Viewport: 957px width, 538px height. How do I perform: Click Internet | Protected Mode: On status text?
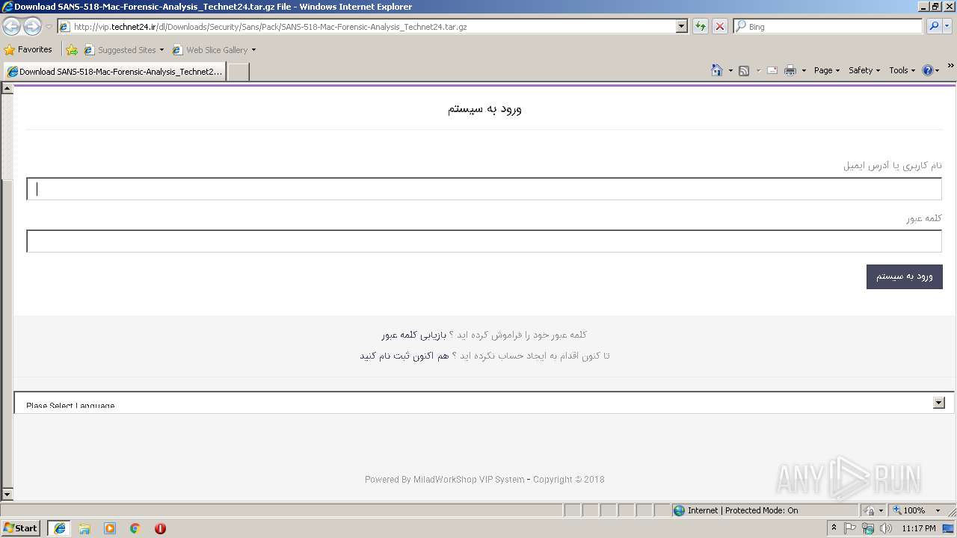[742, 510]
